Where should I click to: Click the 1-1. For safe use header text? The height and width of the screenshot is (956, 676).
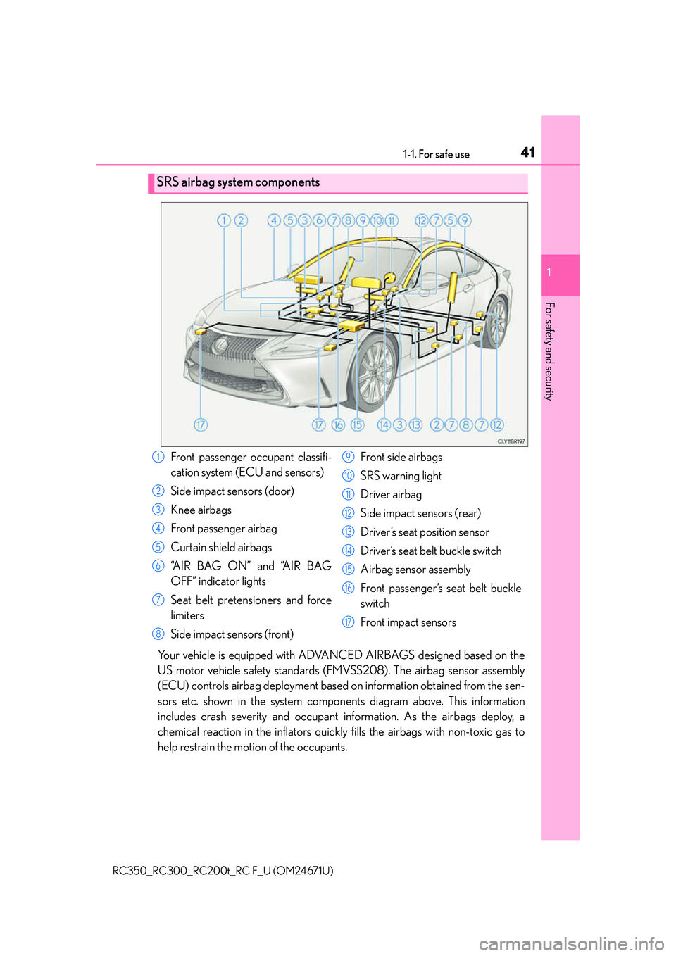[436, 154]
